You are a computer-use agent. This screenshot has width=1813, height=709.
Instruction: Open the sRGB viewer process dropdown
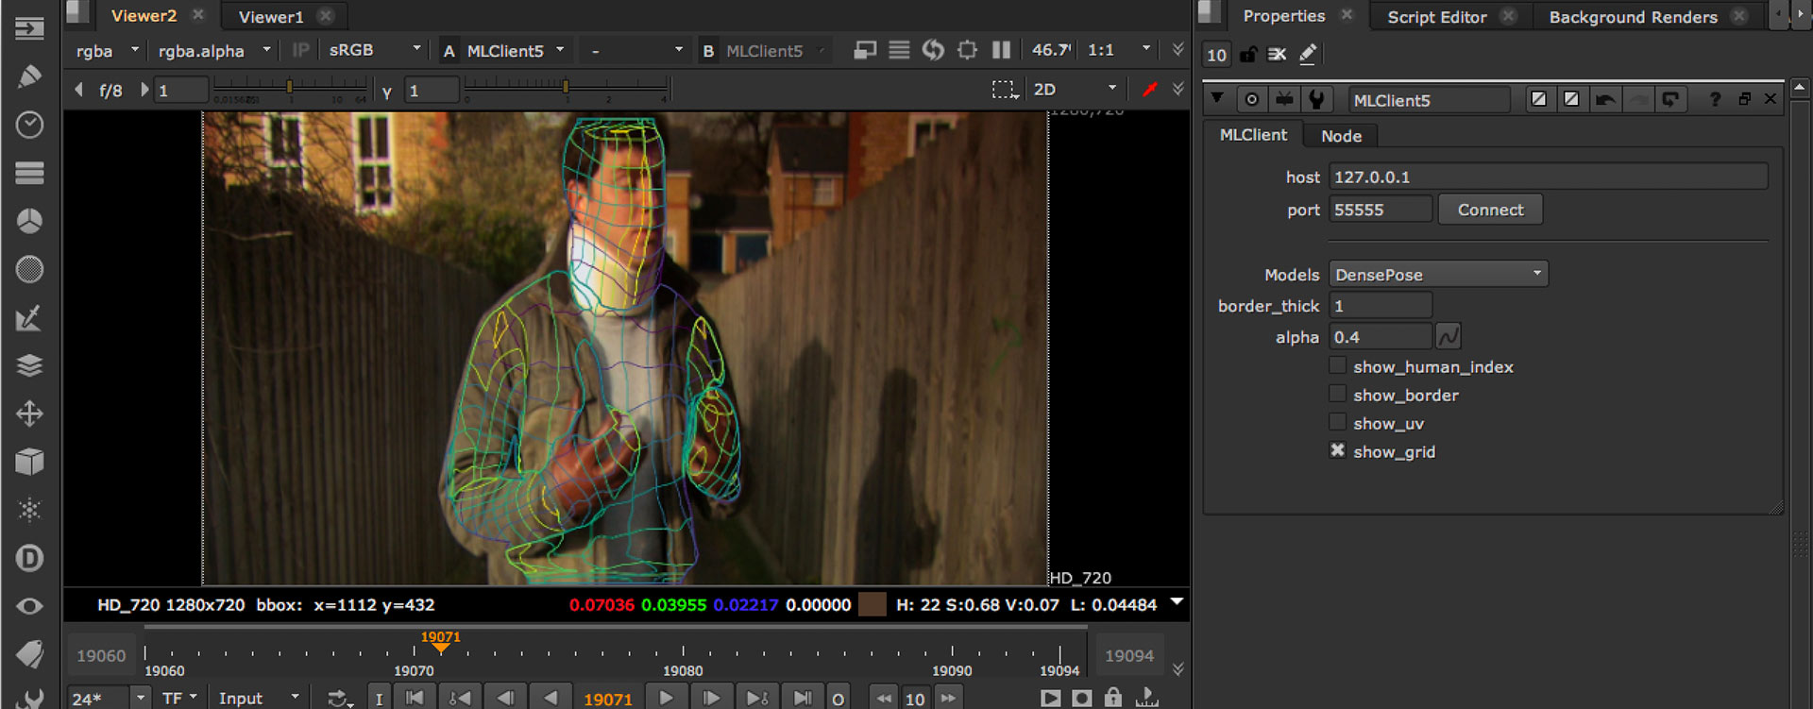tap(374, 50)
